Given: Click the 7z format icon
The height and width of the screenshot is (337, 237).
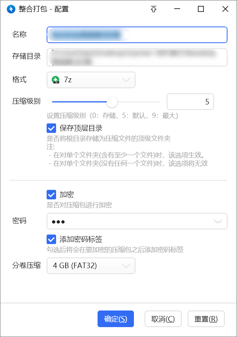Looking at the screenshot, I should 56,80.
